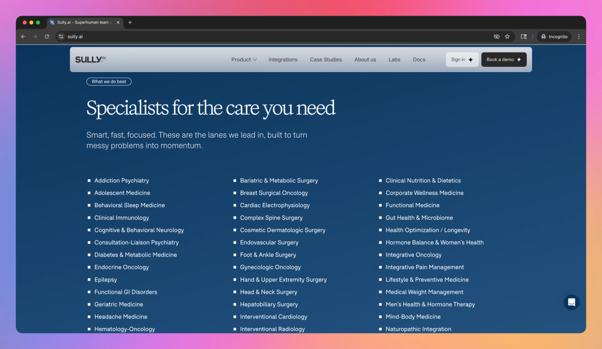Select Headache Medicine
The height and width of the screenshot is (349, 602).
[121, 317]
